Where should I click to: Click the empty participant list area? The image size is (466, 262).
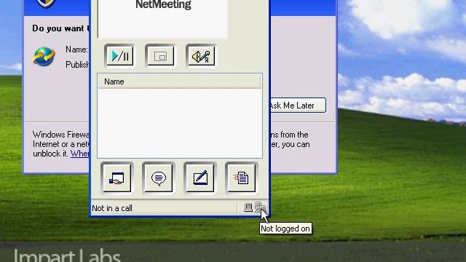point(180,123)
